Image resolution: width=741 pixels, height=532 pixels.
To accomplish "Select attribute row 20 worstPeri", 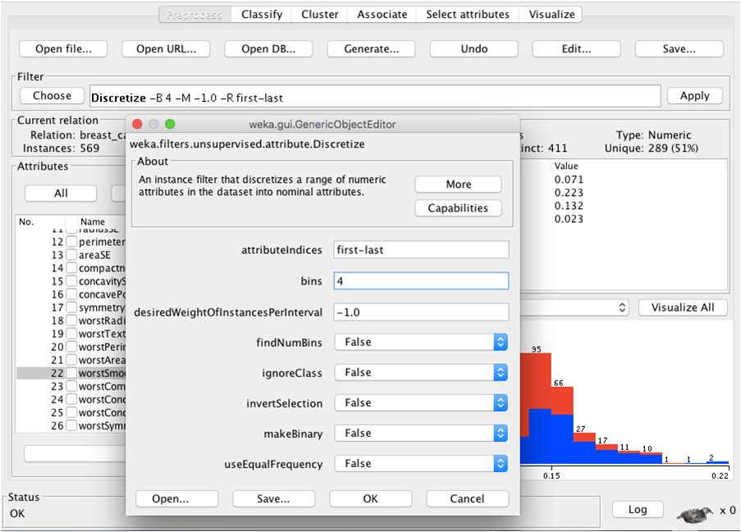I will click(71, 347).
